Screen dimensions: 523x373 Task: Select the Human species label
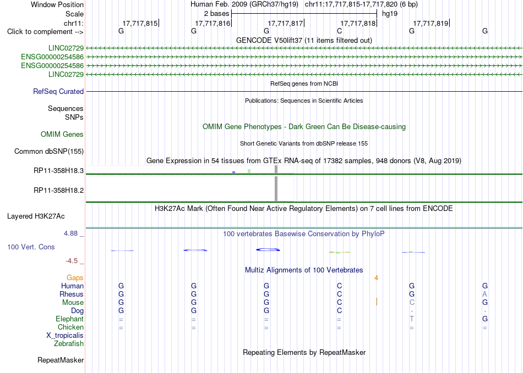pos(72,286)
